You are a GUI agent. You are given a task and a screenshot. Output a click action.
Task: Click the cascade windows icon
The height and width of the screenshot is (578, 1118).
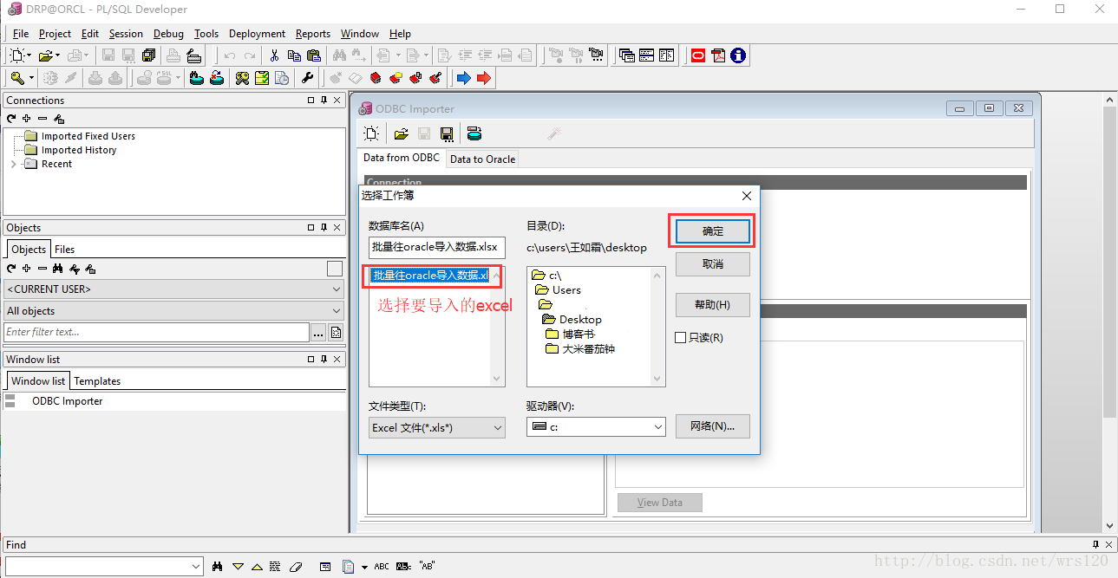tap(626, 55)
